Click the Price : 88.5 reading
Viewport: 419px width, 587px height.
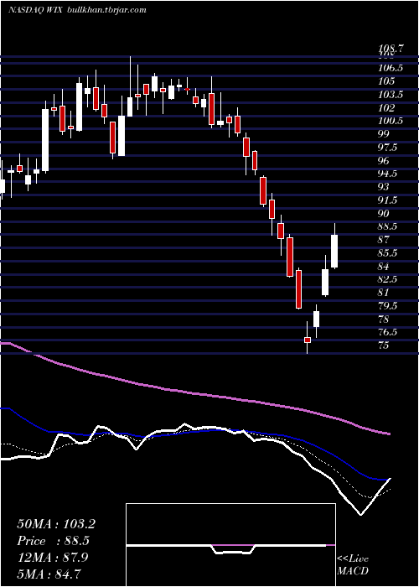[x=53, y=541]
